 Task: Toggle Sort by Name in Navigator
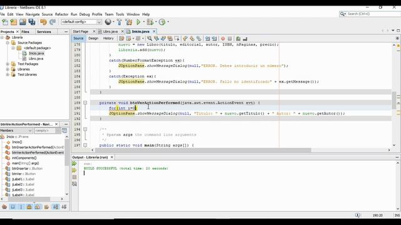coord(56,207)
